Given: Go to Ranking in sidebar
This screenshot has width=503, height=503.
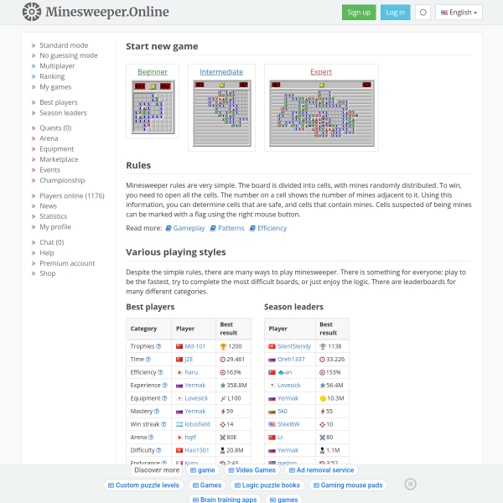Looking at the screenshot, I should click(52, 76).
